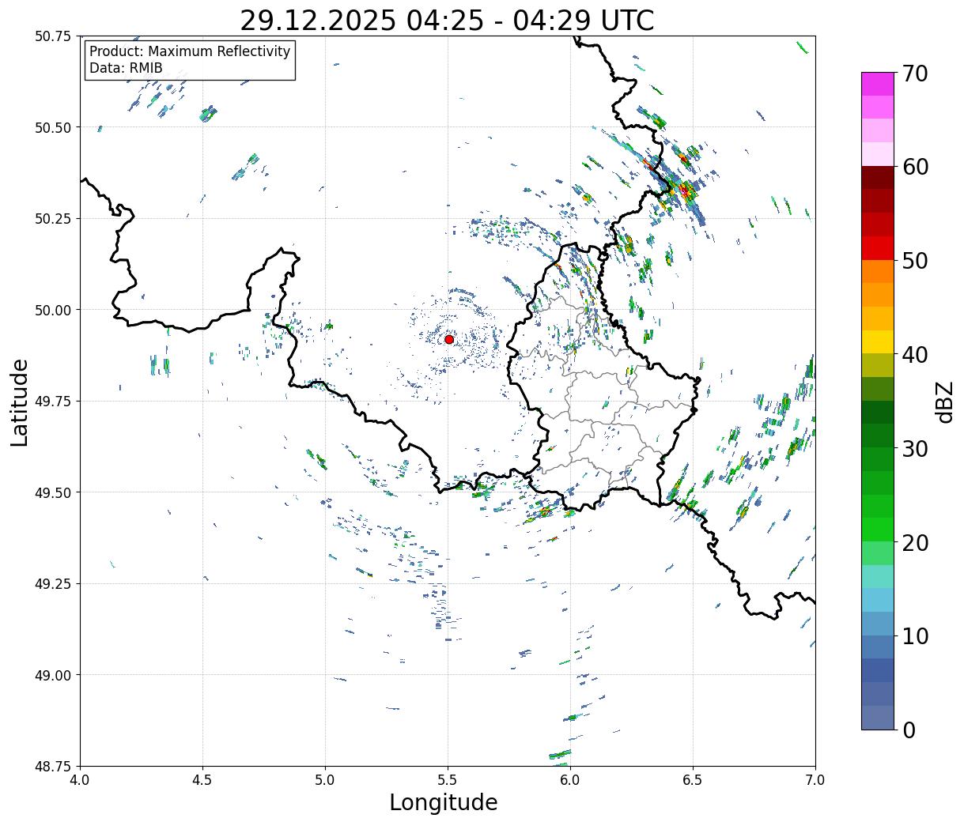Viewport: 964px width, 822px height.
Task: Click the colorbar tick label 60
Action: pyautogui.click(x=914, y=167)
